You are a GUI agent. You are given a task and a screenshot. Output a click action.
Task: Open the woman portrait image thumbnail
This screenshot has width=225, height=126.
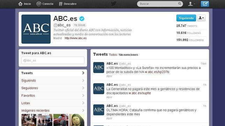click(x=77, y=120)
